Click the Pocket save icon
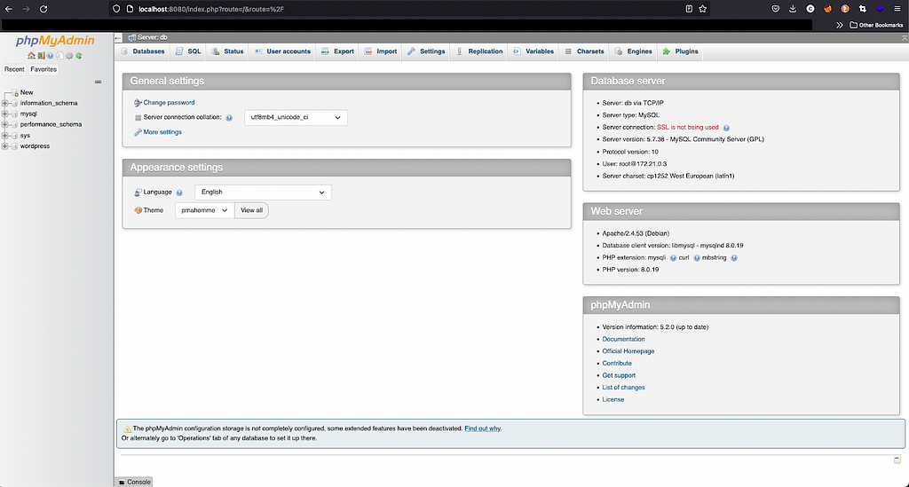909x487 pixels. (775, 9)
